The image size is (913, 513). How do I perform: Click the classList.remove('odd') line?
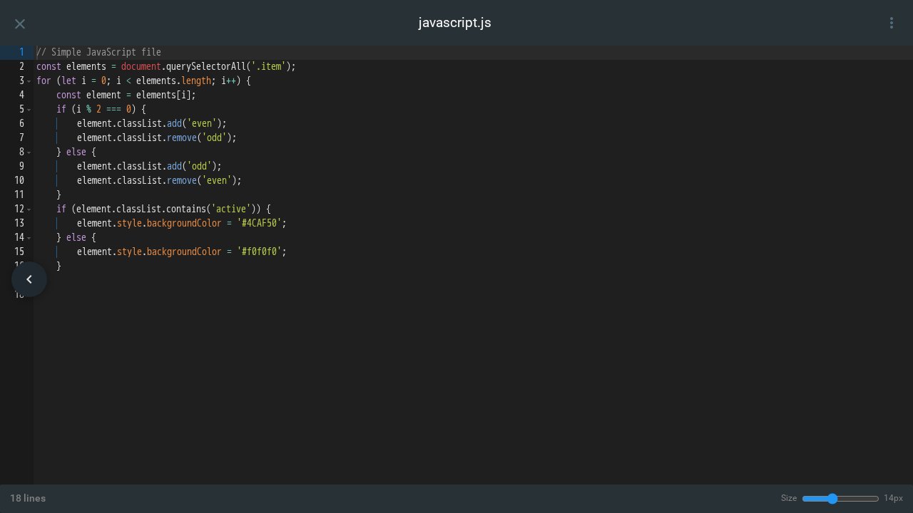(x=156, y=138)
